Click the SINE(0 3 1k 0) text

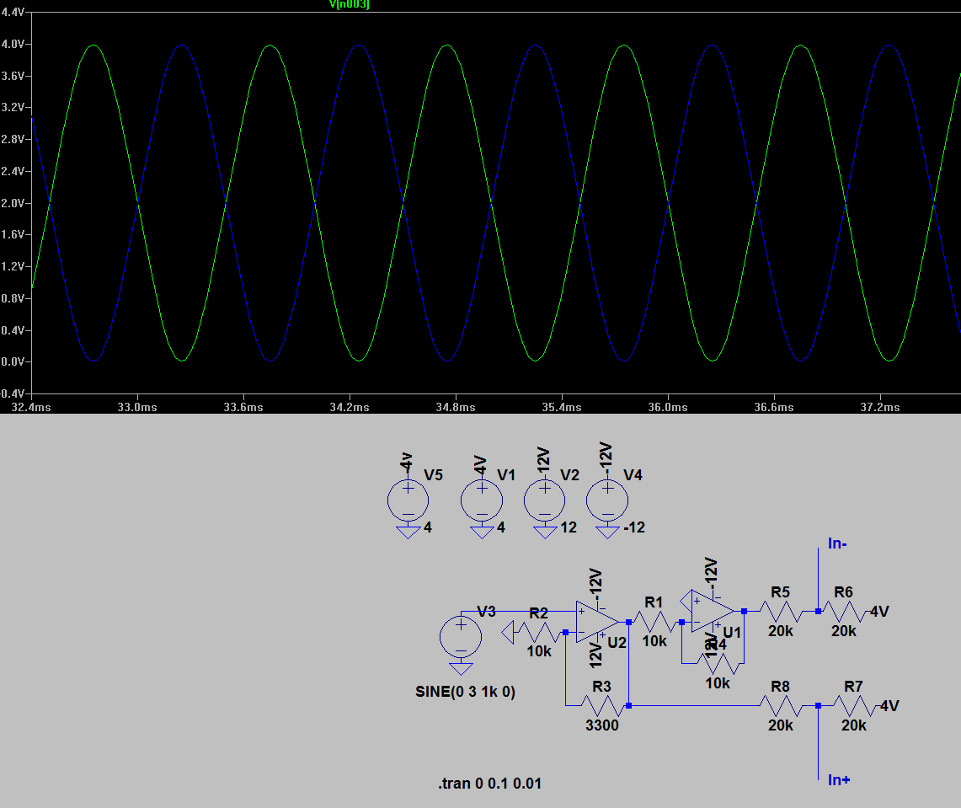coord(465,692)
